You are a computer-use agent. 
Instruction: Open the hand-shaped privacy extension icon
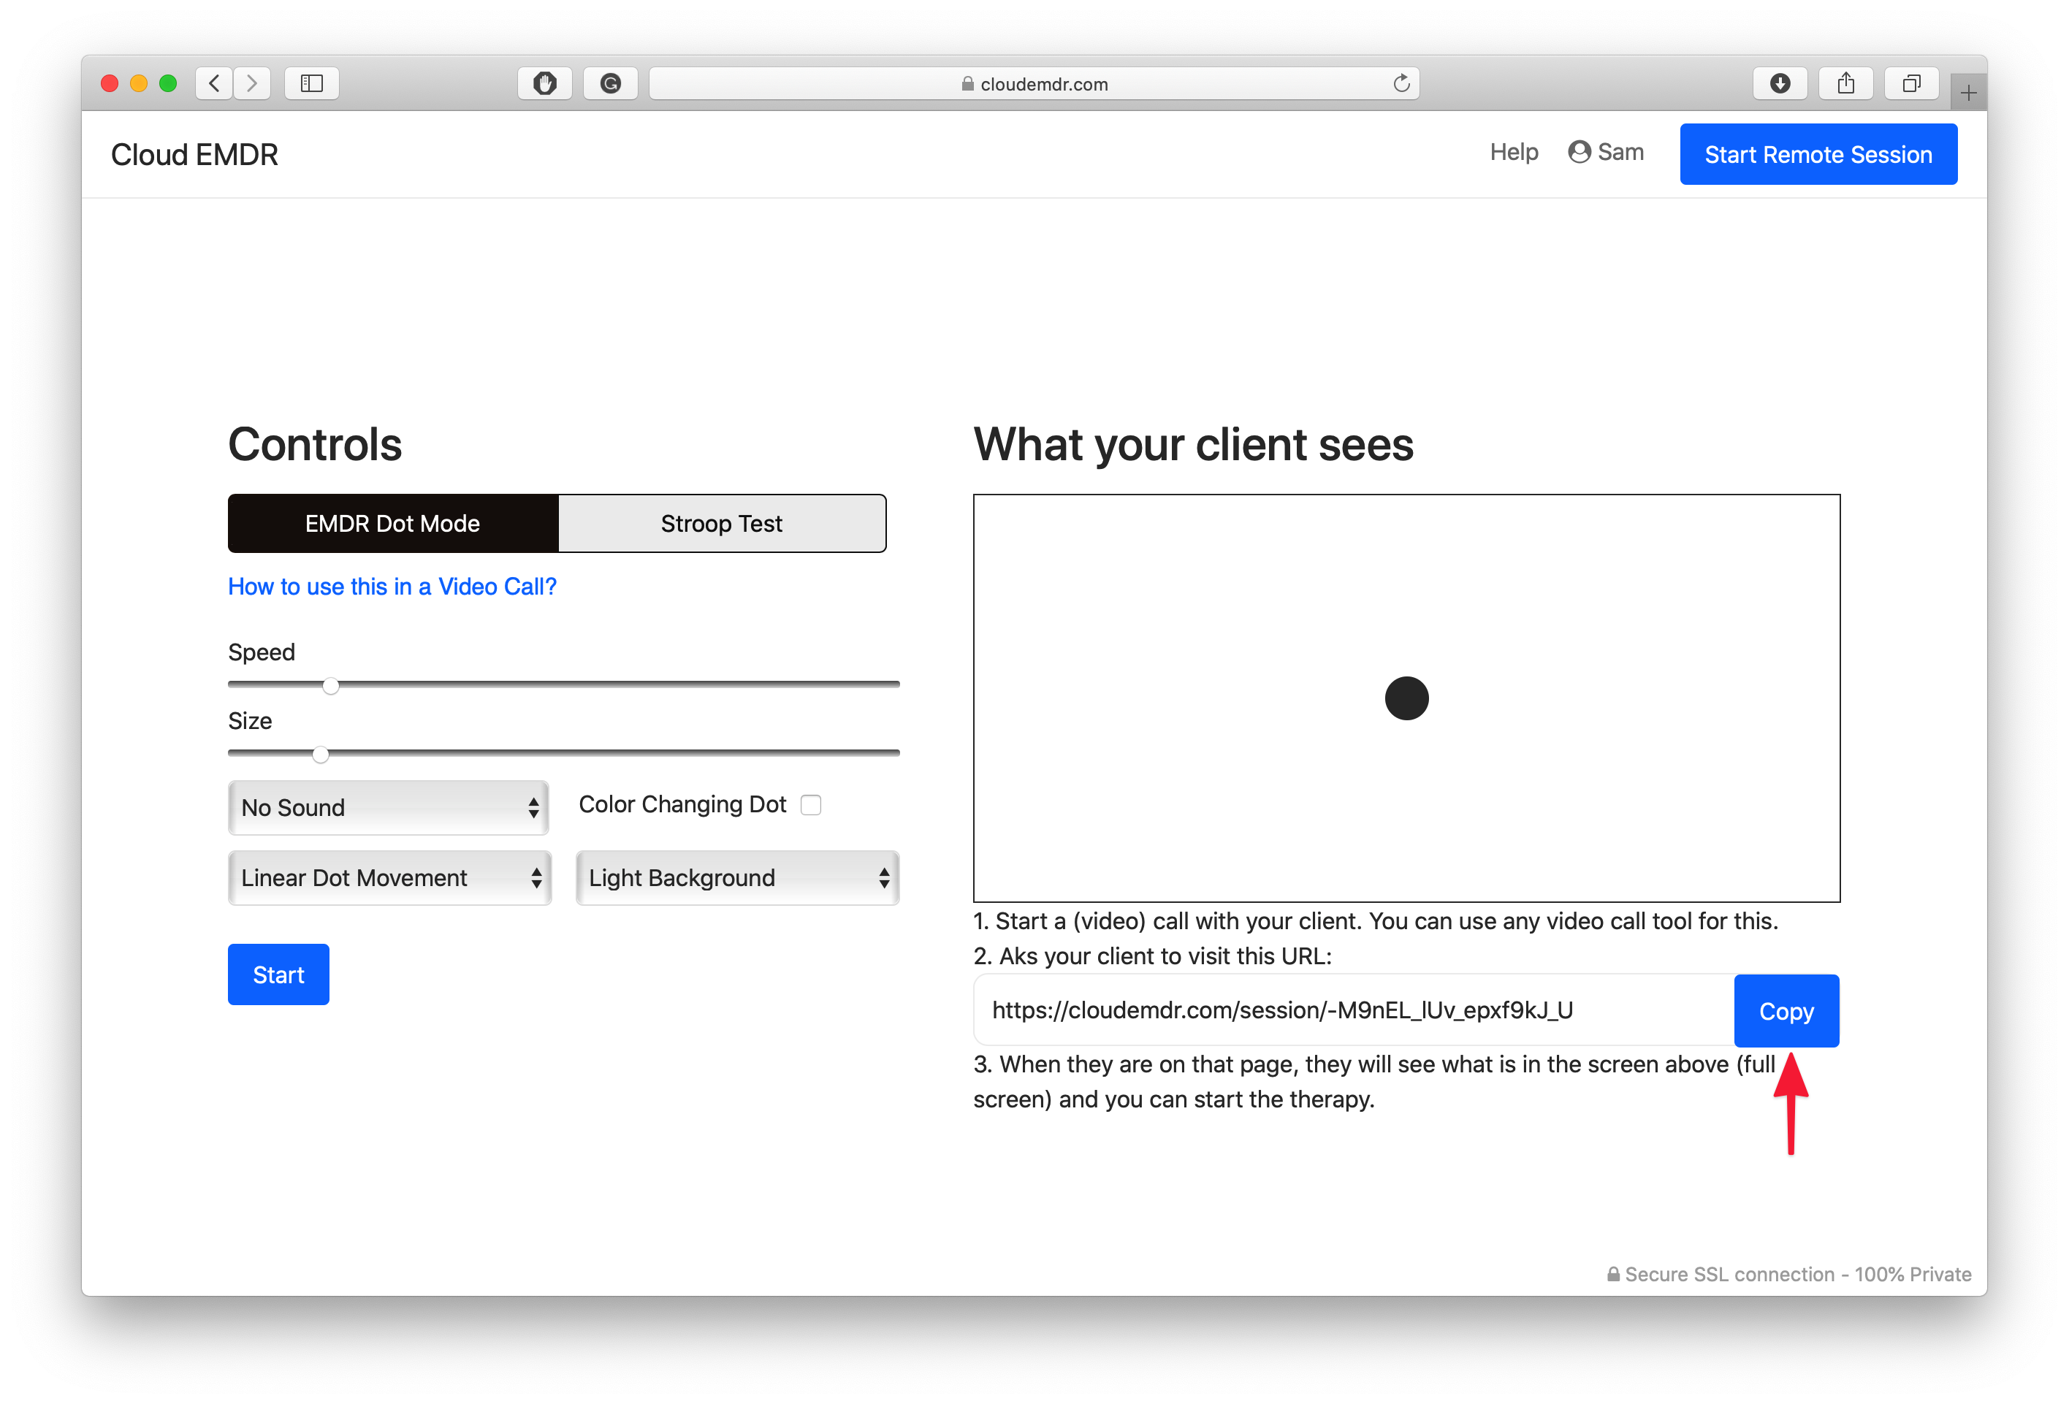pos(545,84)
